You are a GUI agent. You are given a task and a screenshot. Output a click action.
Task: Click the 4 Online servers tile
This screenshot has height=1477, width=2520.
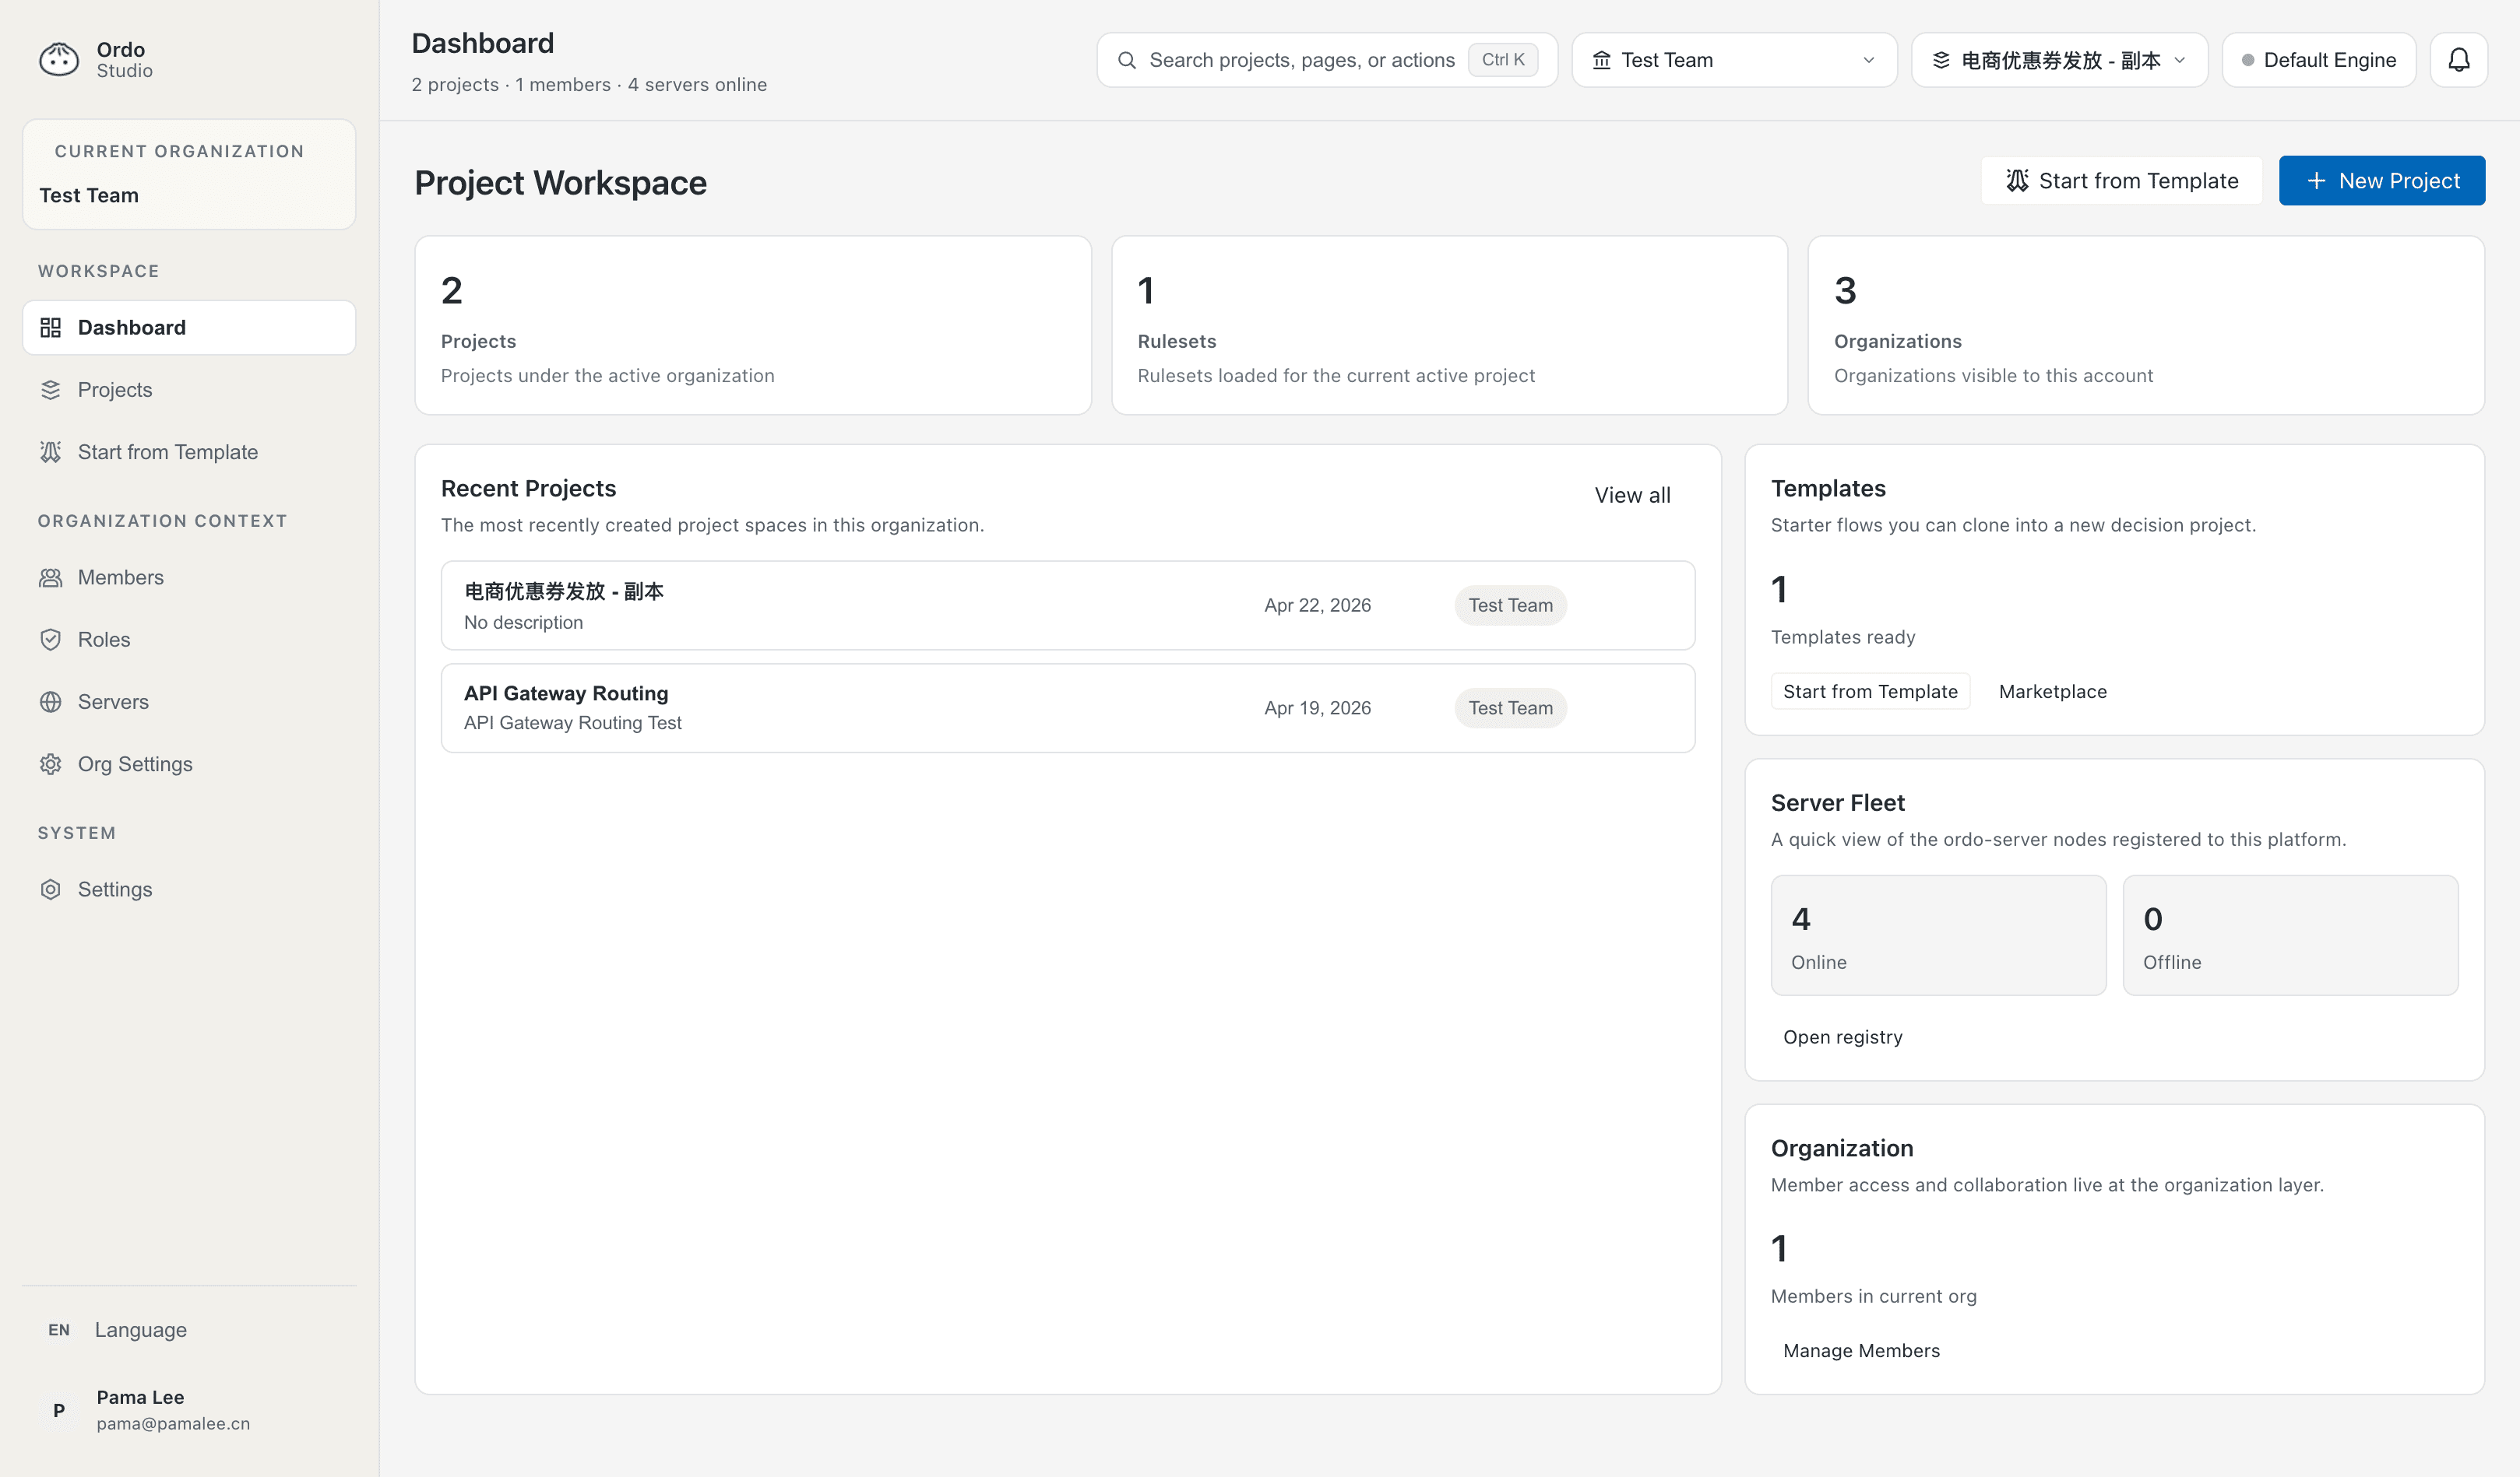(x=1938, y=935)
